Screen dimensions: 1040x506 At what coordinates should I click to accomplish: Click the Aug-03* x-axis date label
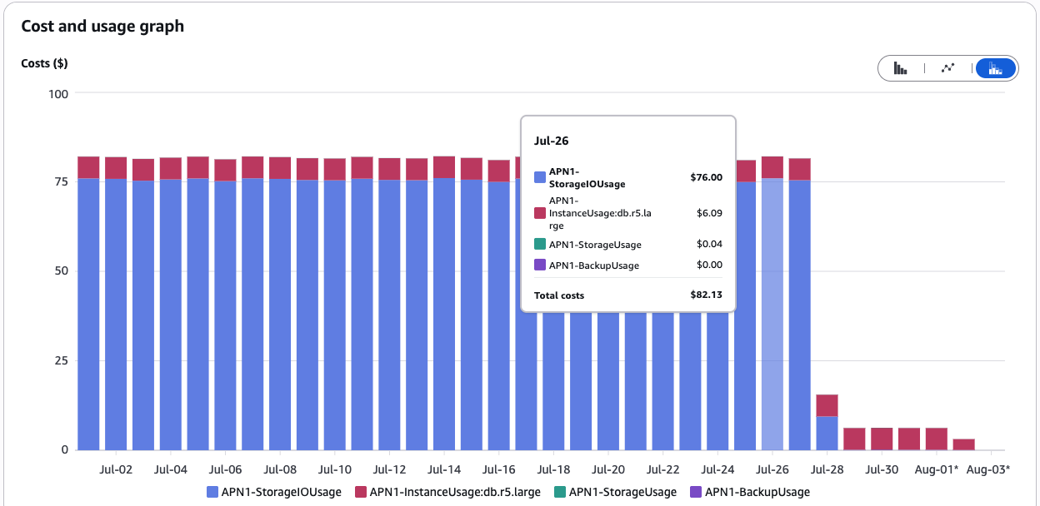tap(988, 469)
